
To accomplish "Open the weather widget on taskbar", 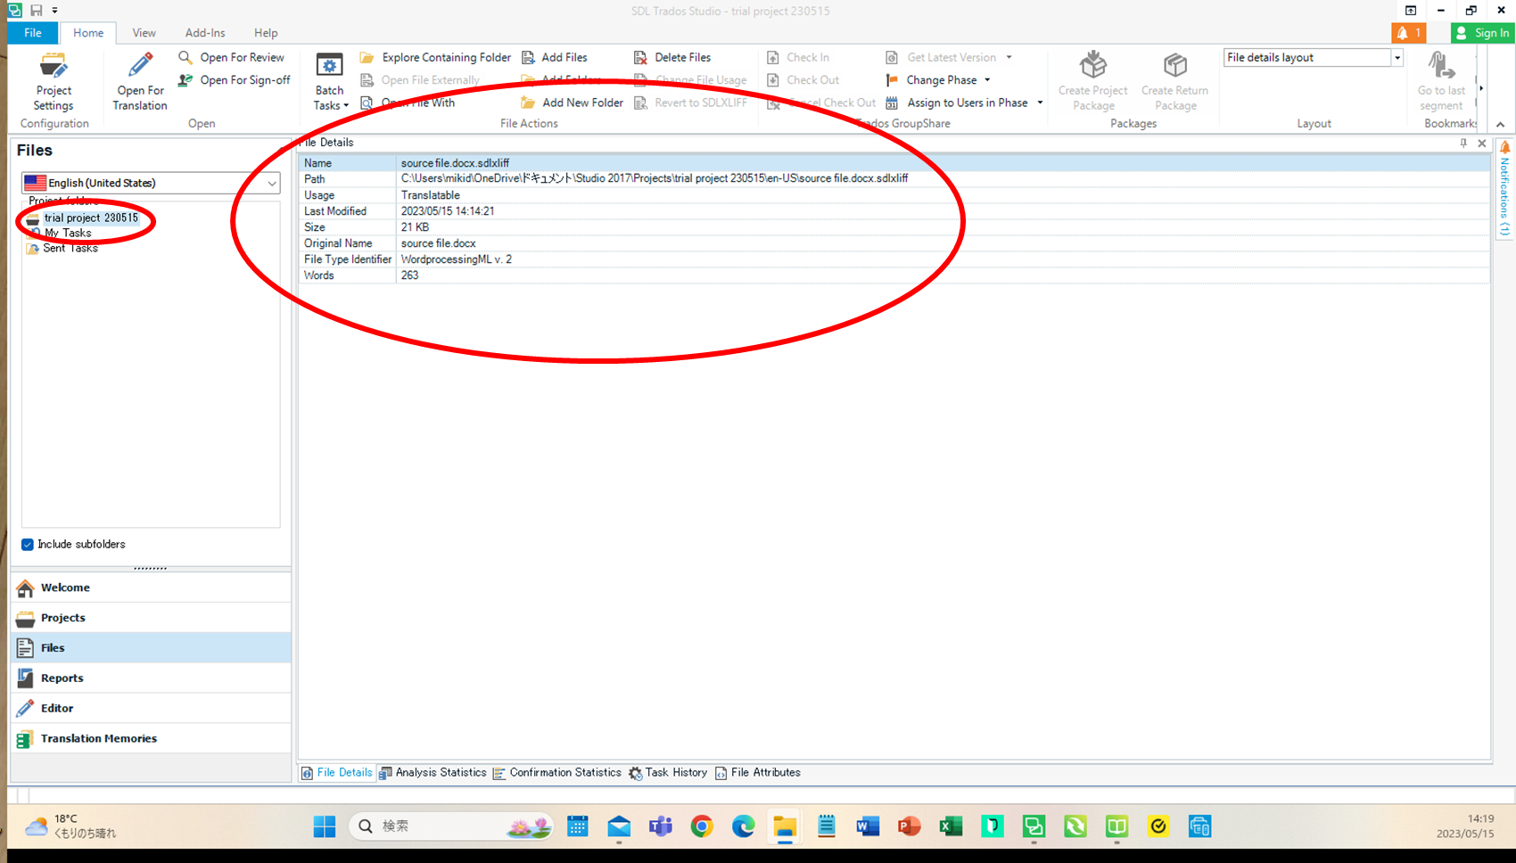I will tap(71, 826).
